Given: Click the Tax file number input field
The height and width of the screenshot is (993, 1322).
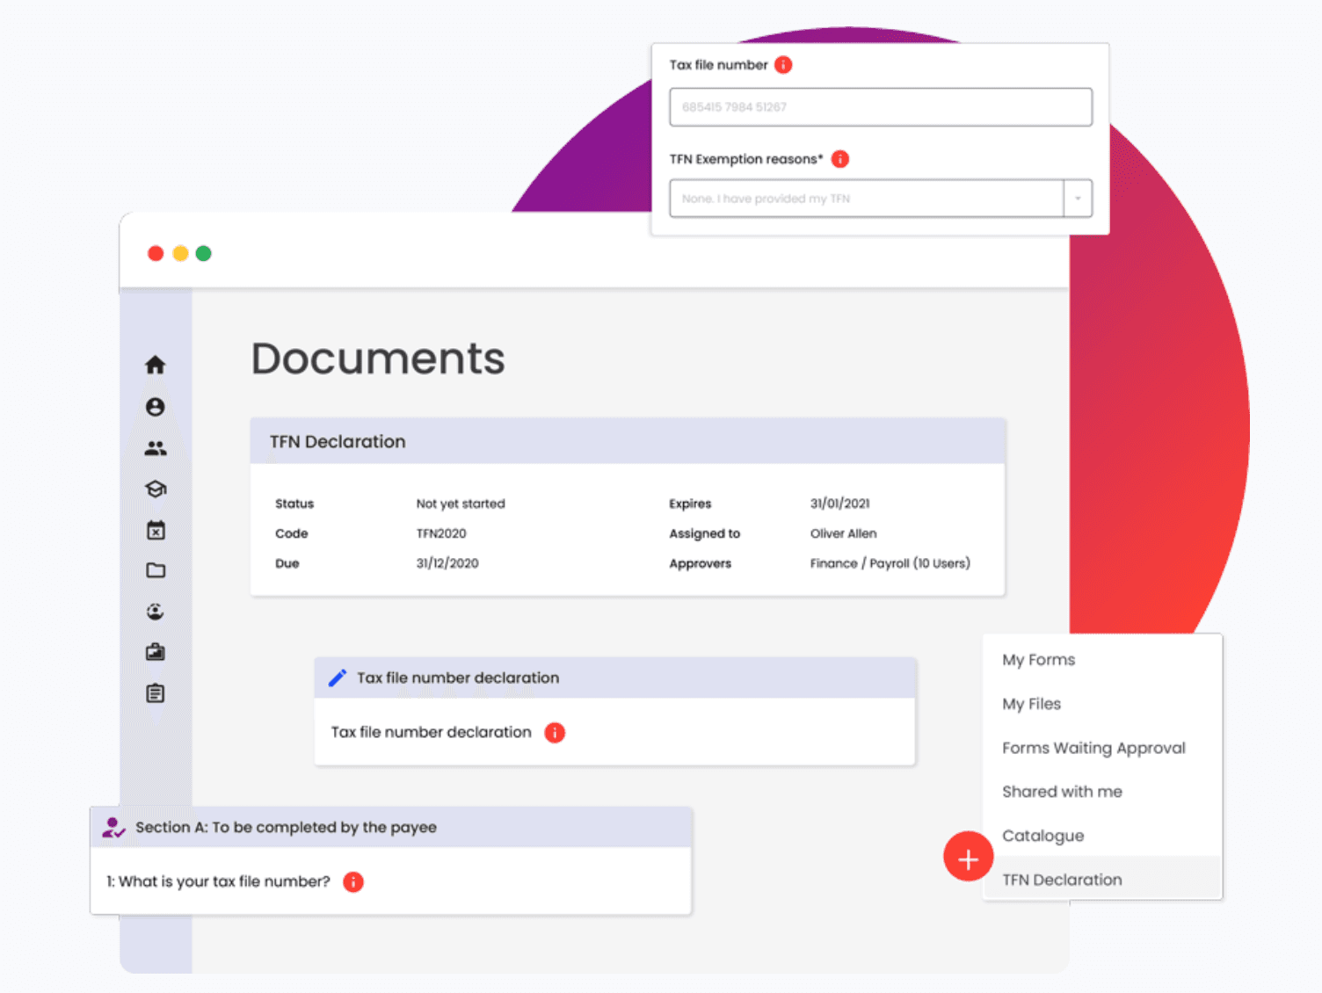Looking at the screenshot, I should [x=881, y=107].
